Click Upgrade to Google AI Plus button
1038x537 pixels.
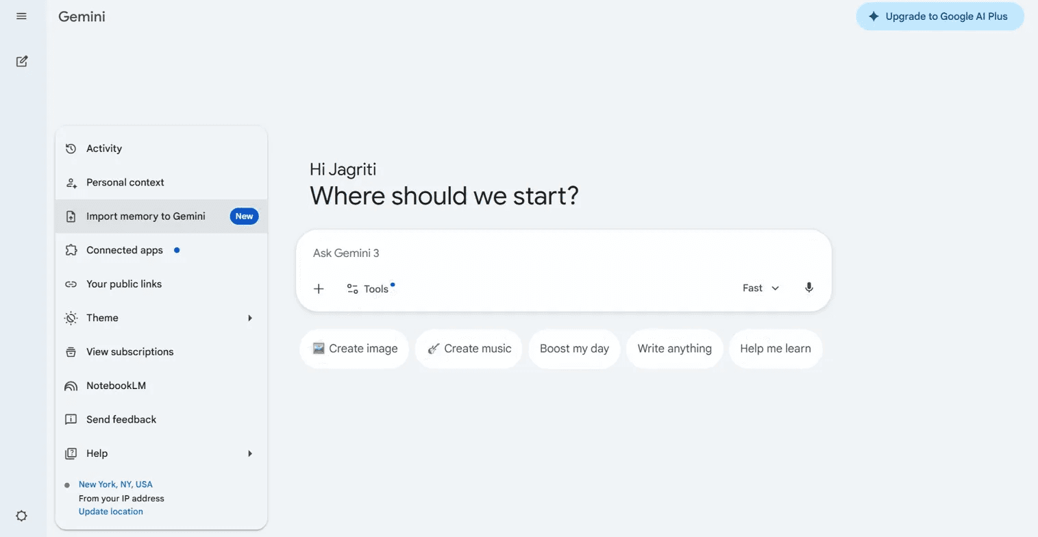tap(939, 16)
